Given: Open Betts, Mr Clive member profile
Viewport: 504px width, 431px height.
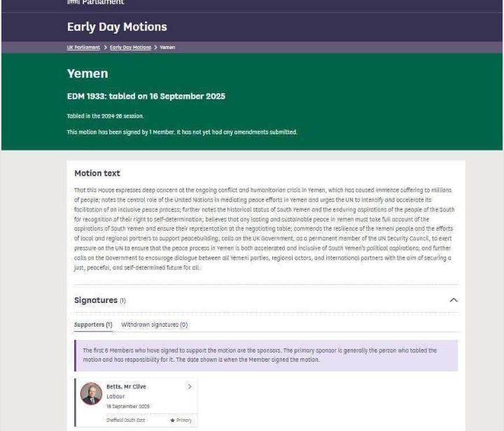Looking at the screenshot, I should [126, 386].
